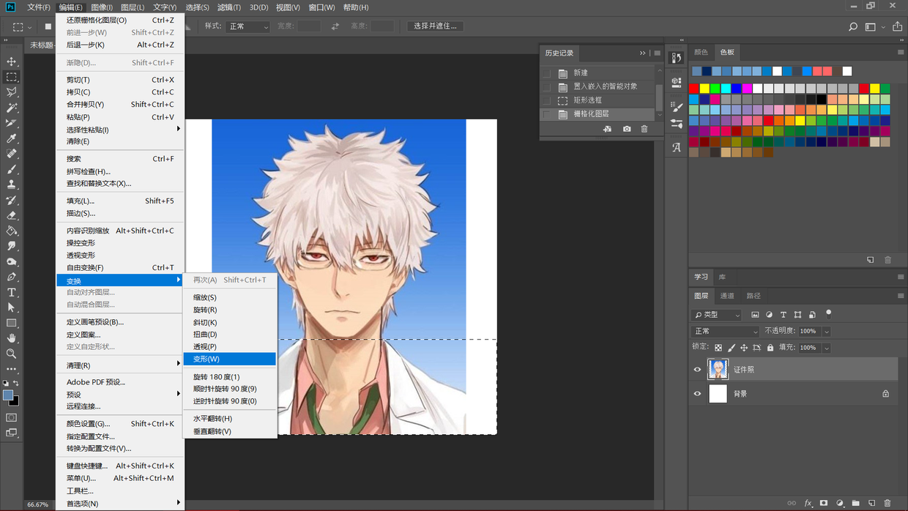Open the layer blend mode 正常 dropdown
Image resolution: width=908 pixels, height=511 pixels.
[x=726, y=332]
